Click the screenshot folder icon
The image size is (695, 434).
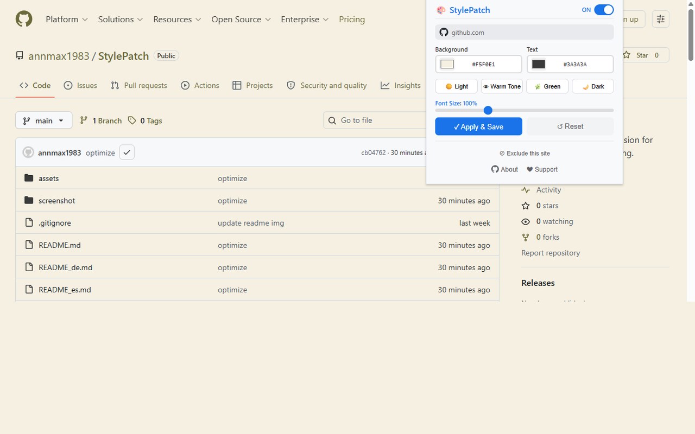click(x=29, y=200)
